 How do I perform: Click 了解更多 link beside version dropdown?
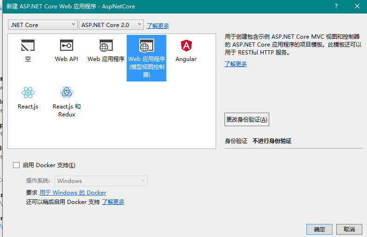click(158, 26)
